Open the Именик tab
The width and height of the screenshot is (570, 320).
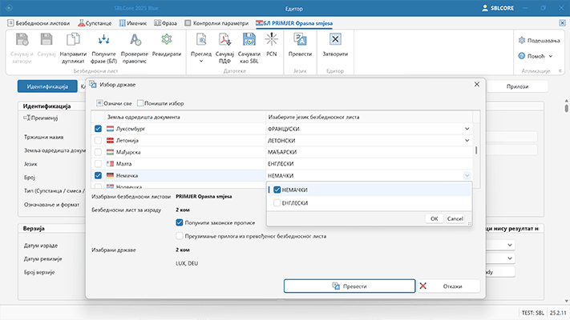click(133, 23)
